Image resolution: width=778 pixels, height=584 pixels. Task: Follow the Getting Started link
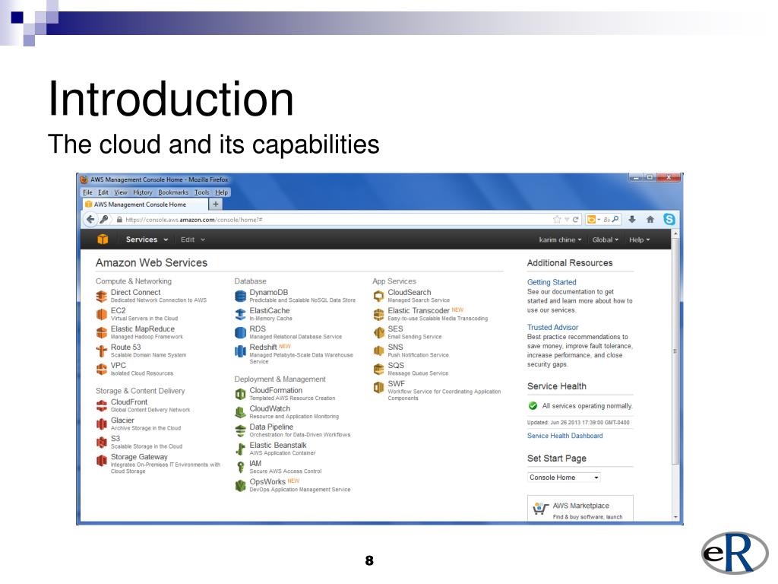[552, 282]
